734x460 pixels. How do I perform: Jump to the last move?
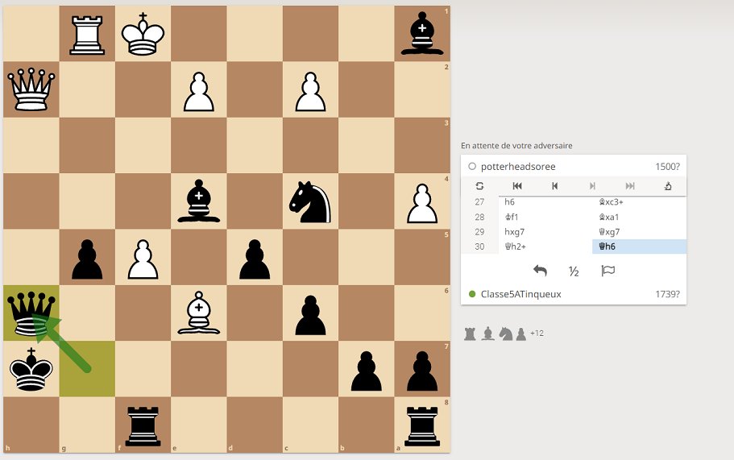[630, 186]
